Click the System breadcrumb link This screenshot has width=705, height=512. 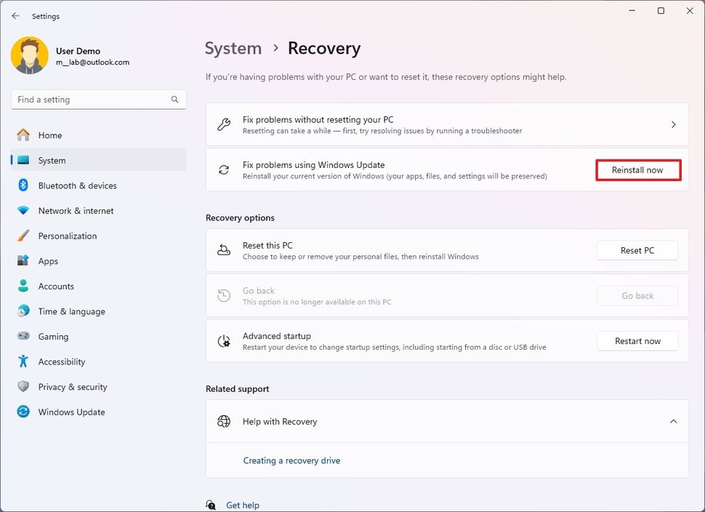point(233,48)
